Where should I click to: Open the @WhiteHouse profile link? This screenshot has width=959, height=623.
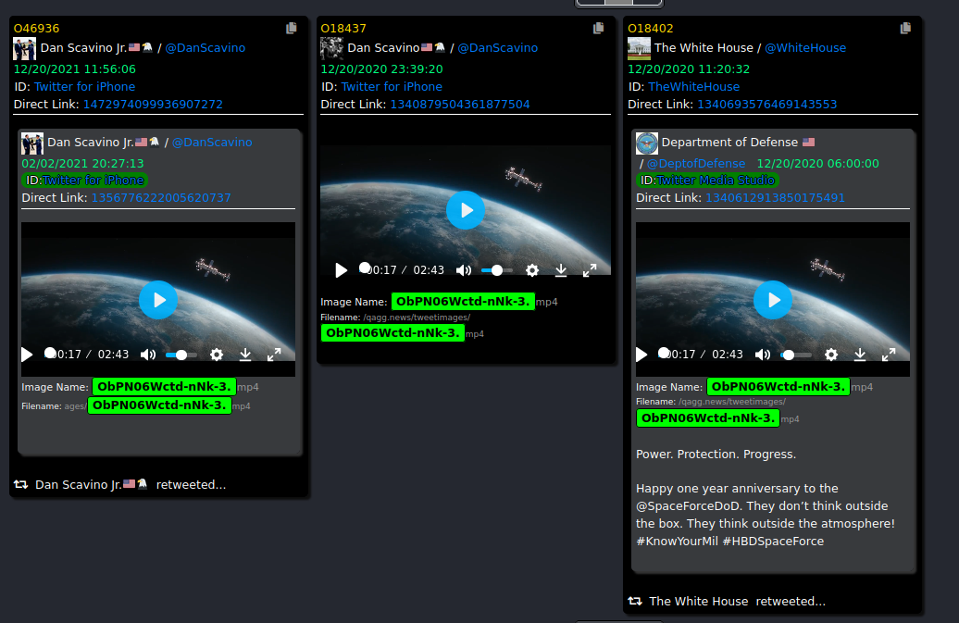click(x=805, y=48)
